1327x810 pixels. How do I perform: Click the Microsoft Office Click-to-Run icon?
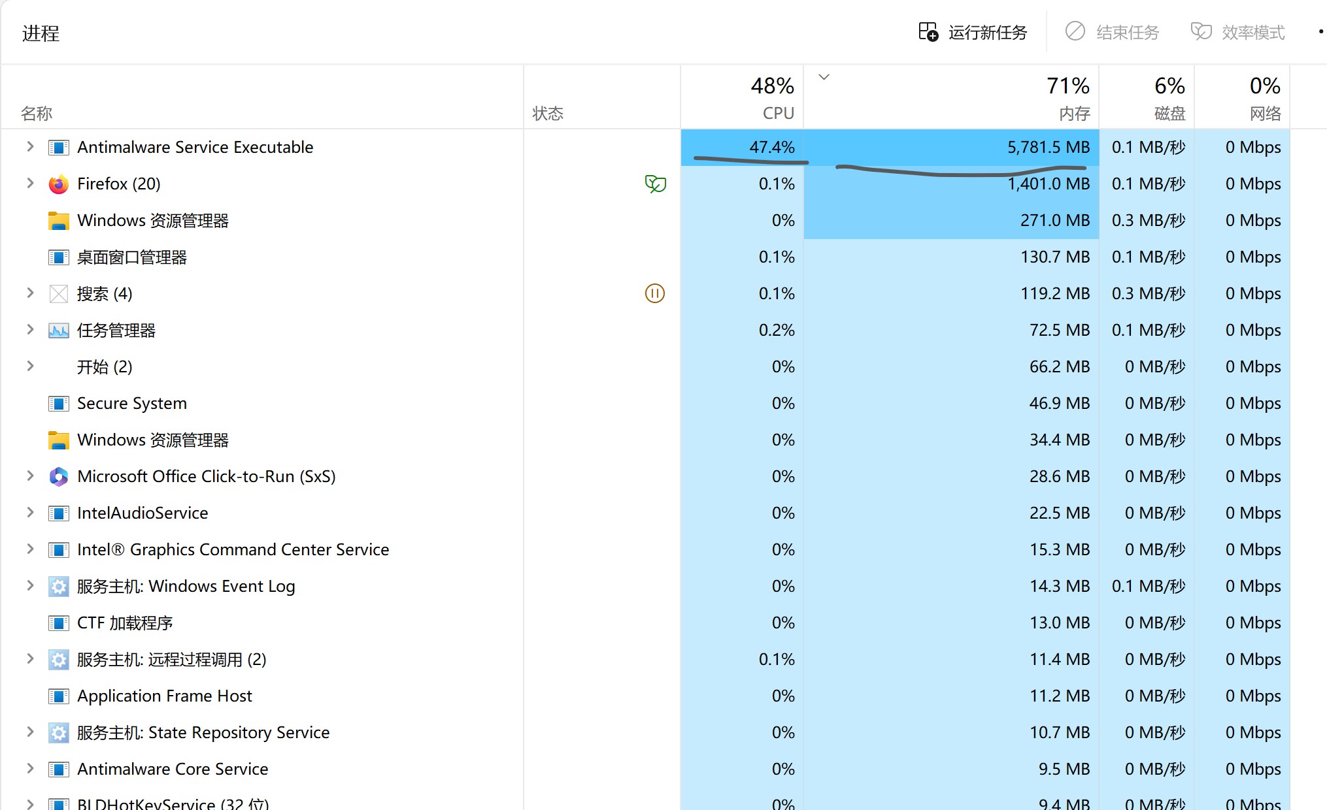(x=59, y=477)
